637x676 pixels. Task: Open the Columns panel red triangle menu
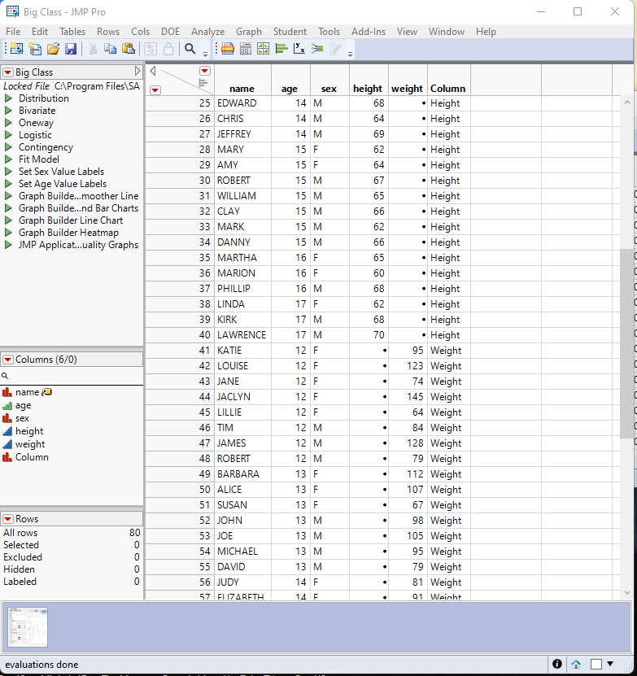click(x=8, y=360)
